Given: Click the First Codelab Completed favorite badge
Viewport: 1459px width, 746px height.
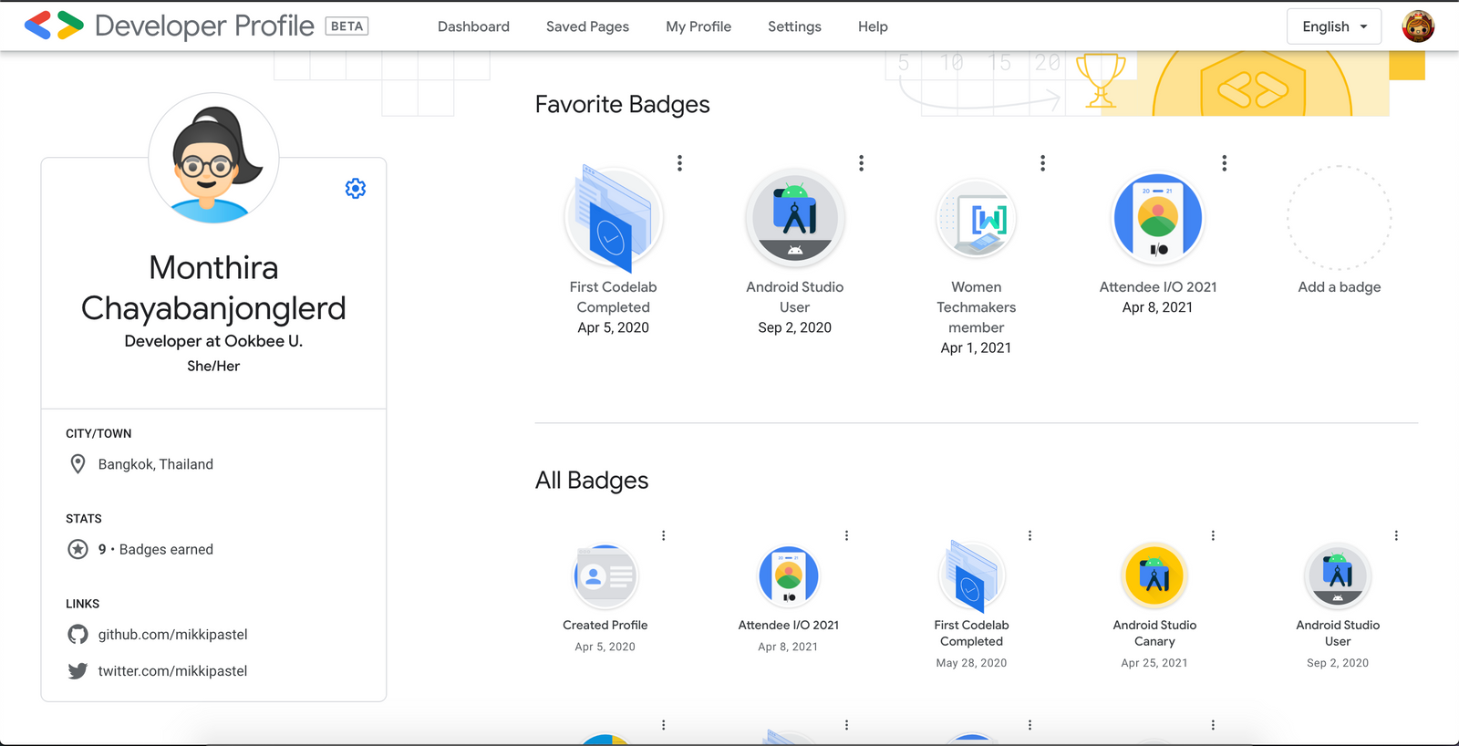Looking at the screenshot, I should [x=613, y=220].
